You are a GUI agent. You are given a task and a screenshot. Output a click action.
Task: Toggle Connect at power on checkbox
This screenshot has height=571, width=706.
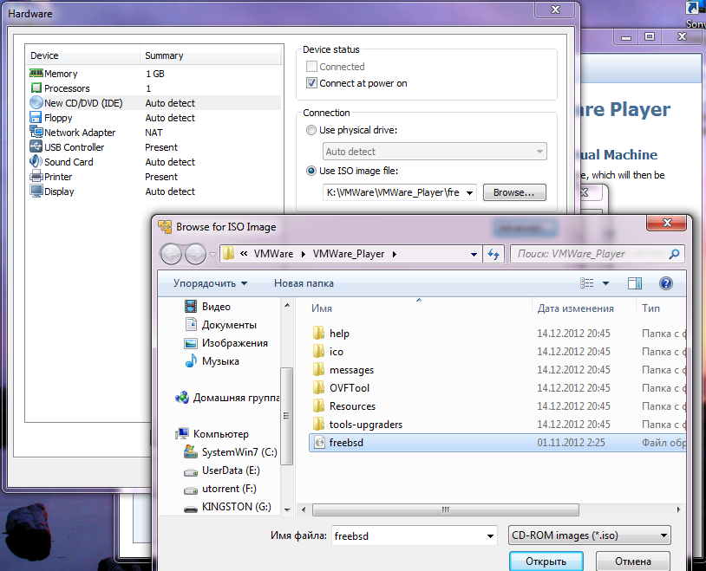click(311, 83)
